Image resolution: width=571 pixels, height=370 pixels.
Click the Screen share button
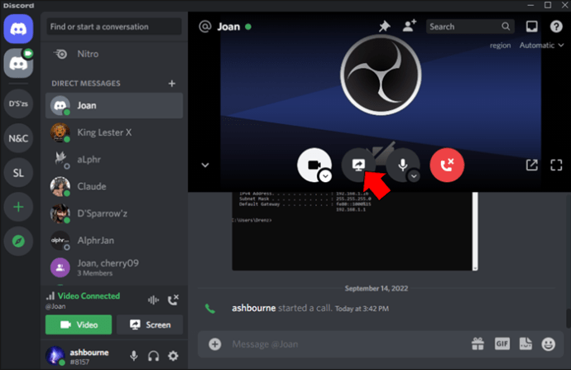point(150,324)
